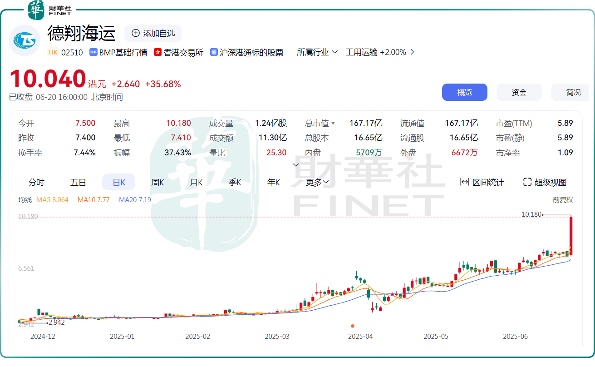Click the 昨收 value 7.400
The width and height of the screenshot is (595, 367).
85,138
